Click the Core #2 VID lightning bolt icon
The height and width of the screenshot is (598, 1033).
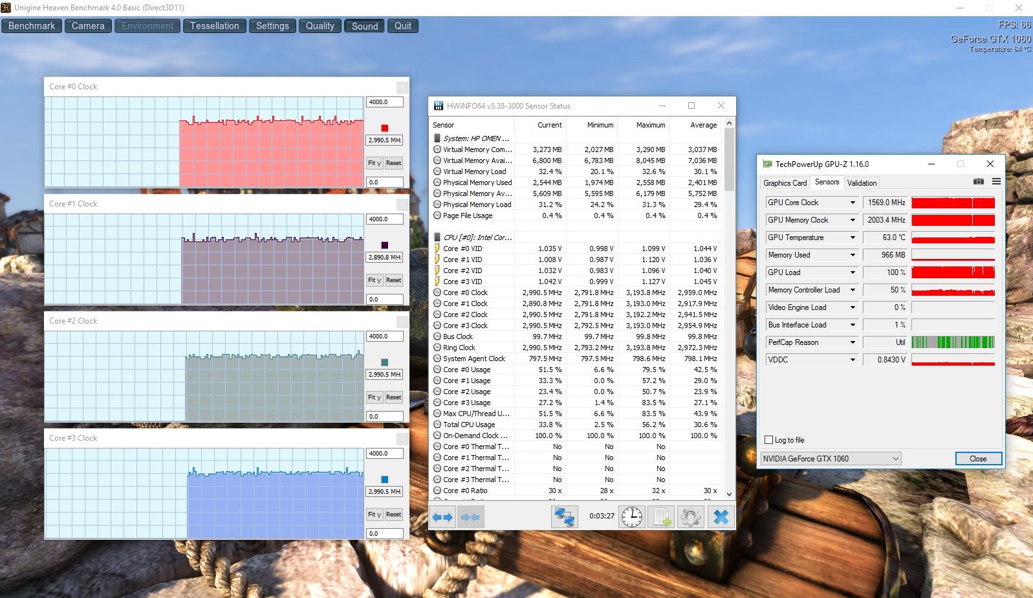pos(437,271)
